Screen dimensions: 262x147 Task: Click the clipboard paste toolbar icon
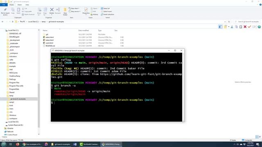click(241, 27)
